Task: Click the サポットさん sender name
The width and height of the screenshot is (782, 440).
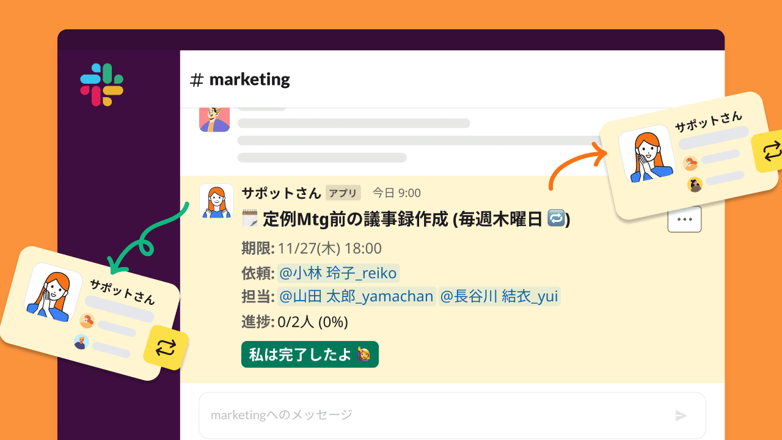Action: click(281, 193)
